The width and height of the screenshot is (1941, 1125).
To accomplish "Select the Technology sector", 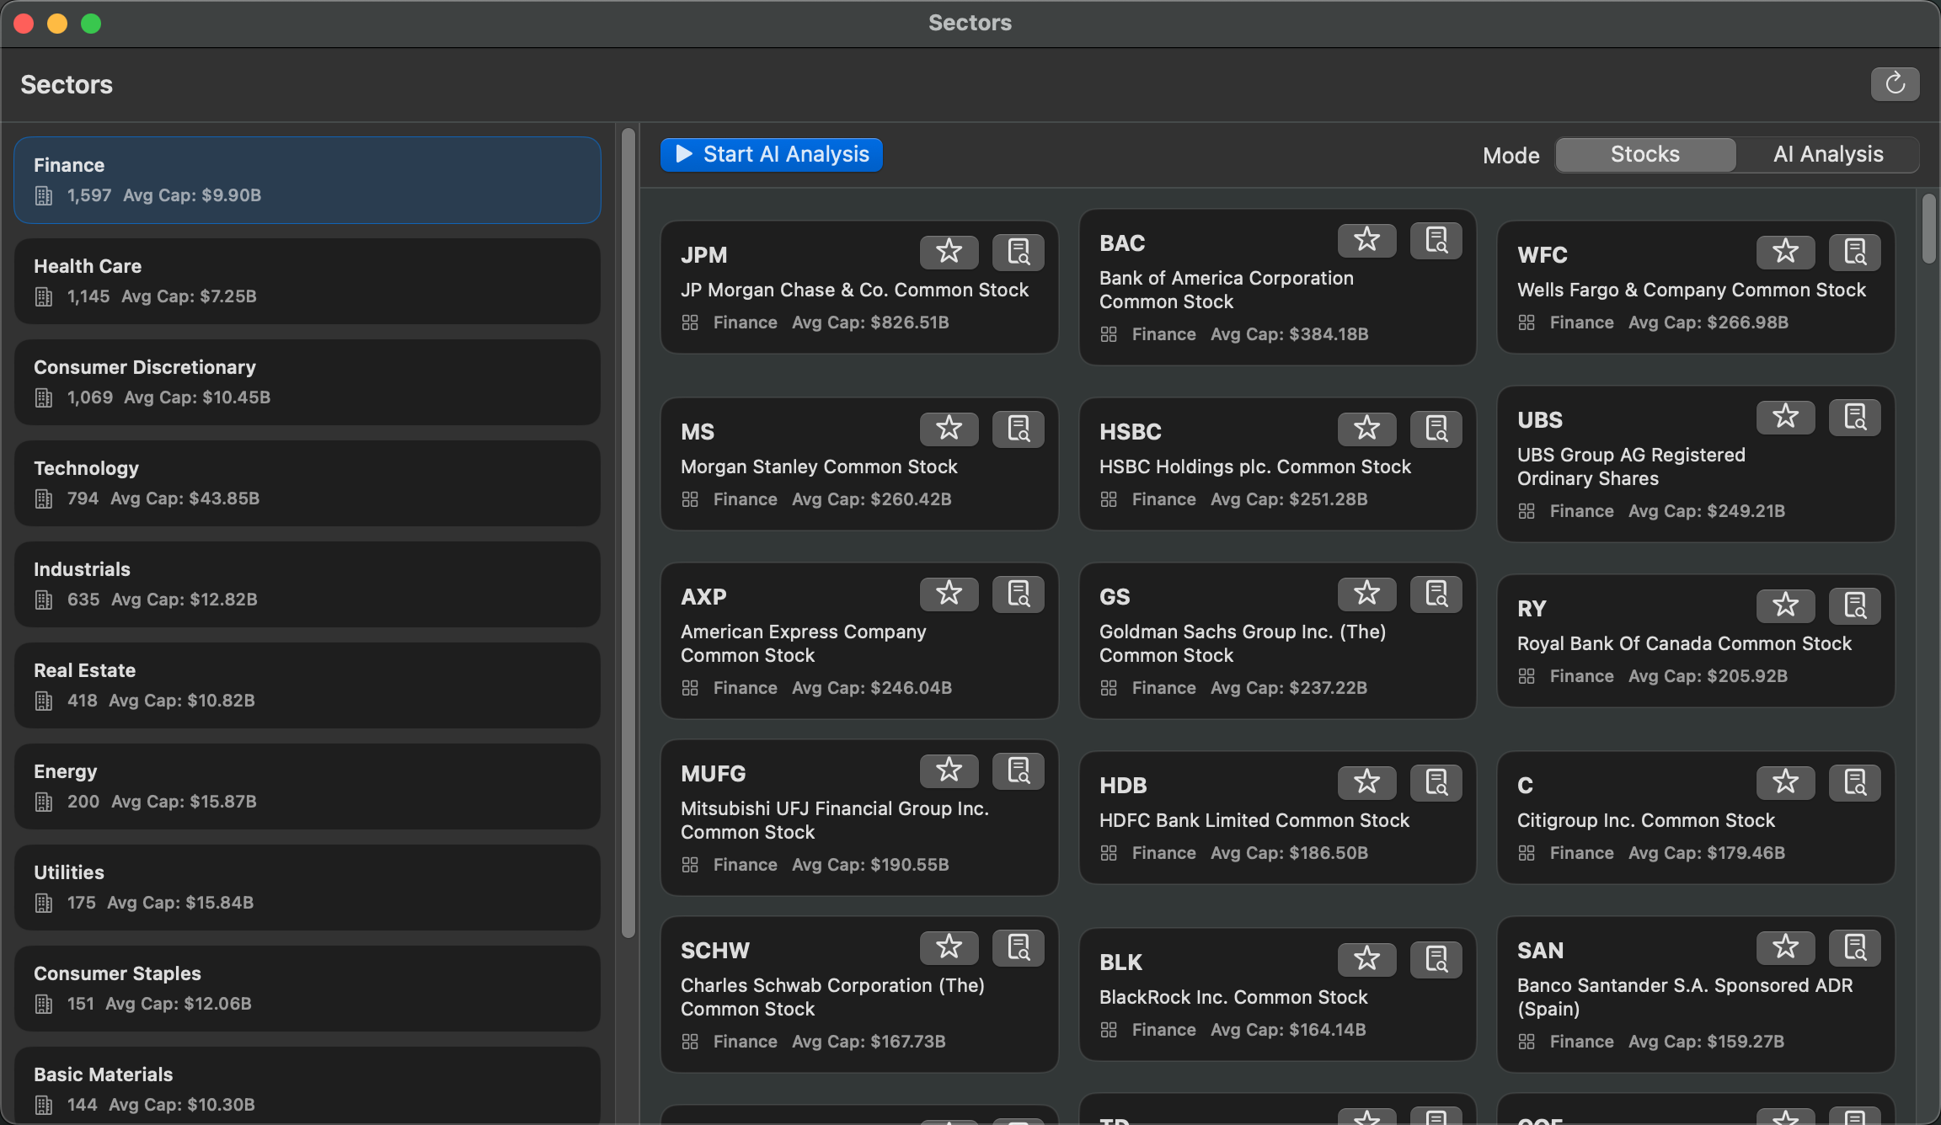I will [x=307, y=483].
